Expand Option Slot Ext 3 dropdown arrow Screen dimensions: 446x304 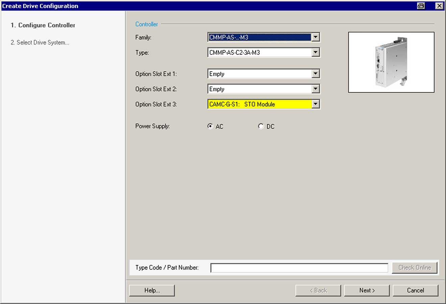point(315,104)
